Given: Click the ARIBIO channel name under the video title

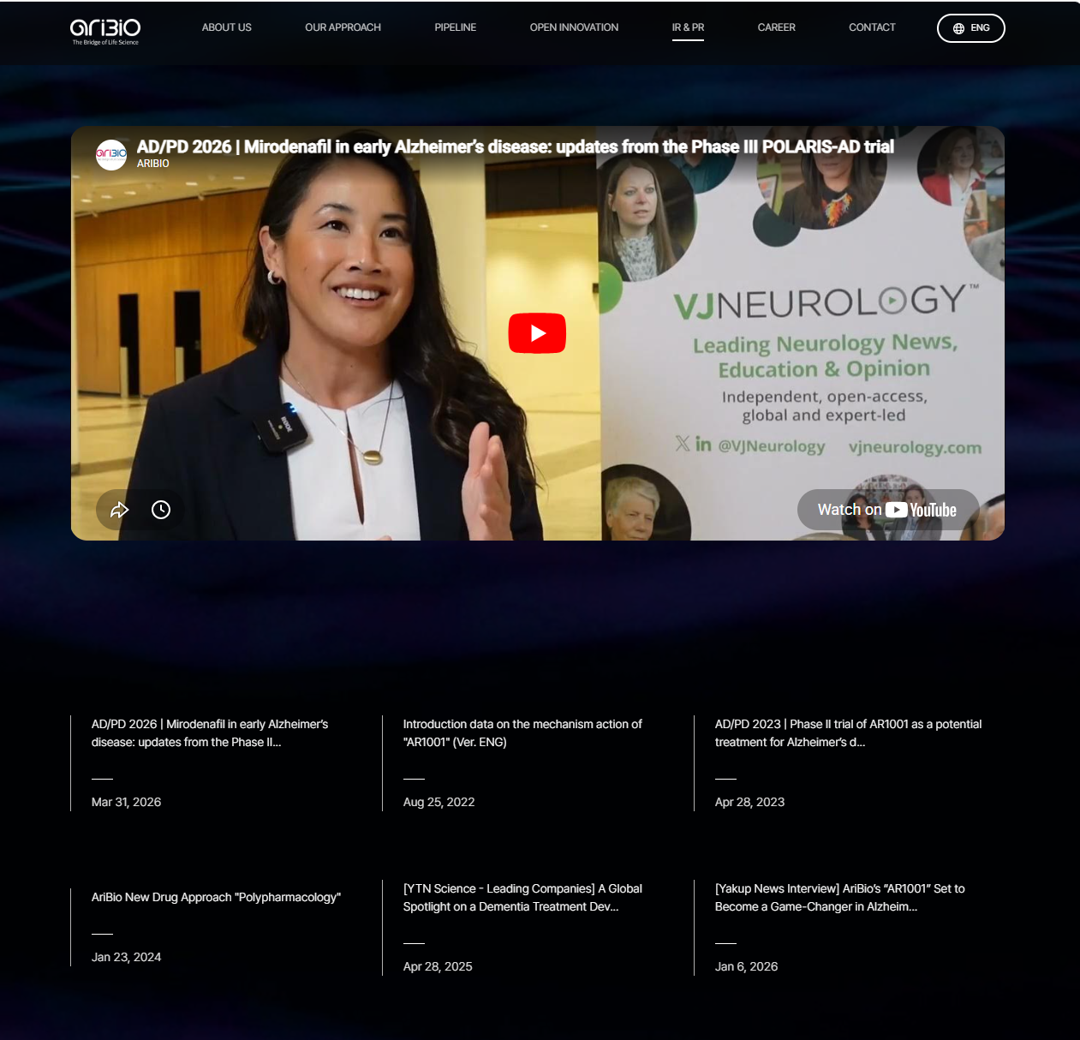Looking at the screenshot, I should (153, 164).
